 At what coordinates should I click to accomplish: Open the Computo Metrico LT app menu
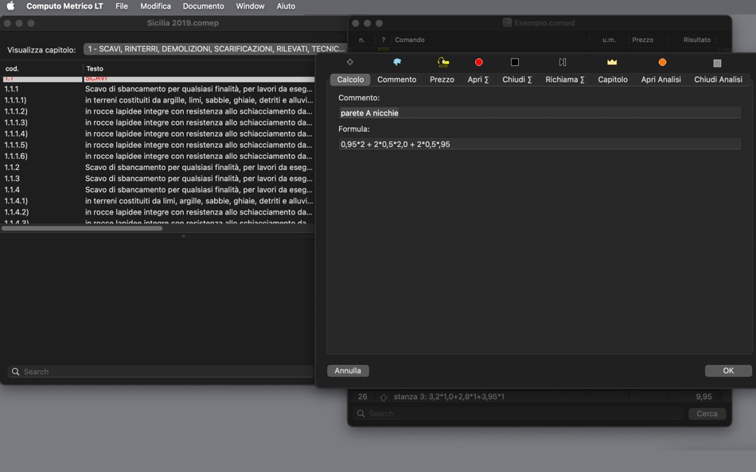click(x=64, y=6)
